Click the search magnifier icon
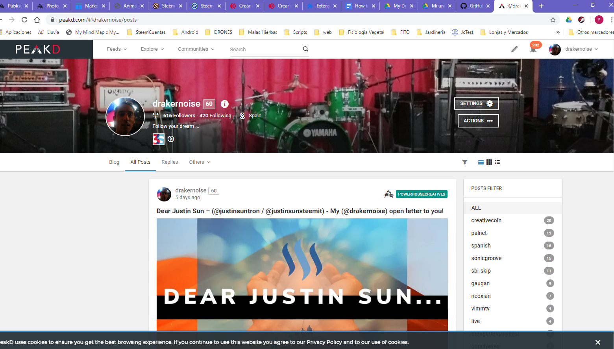Image resolution: width=614 pixels, height=349 pixels. coord(305,49)
